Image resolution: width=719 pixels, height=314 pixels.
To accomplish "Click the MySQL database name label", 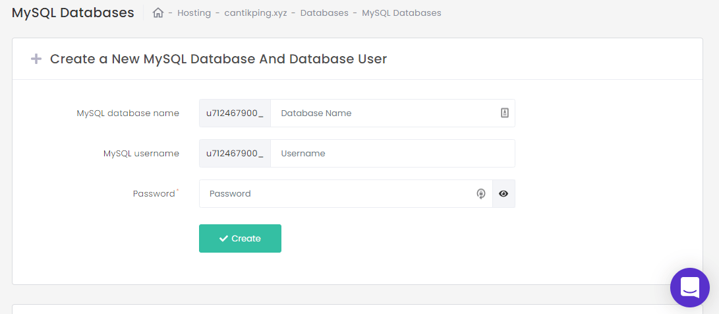I will (128, 113).
